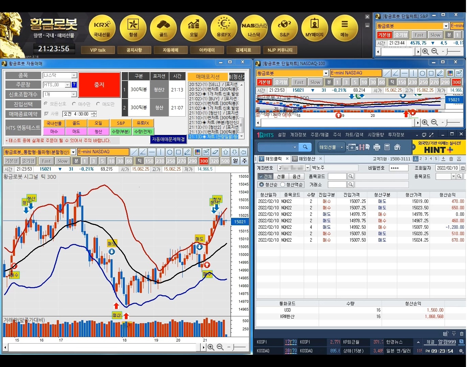Image resolution: width=467 pixels, height=367 pixels.
Task: Select the 청산순 radio button
Action: pyautogui.click(x=262, y=185)
